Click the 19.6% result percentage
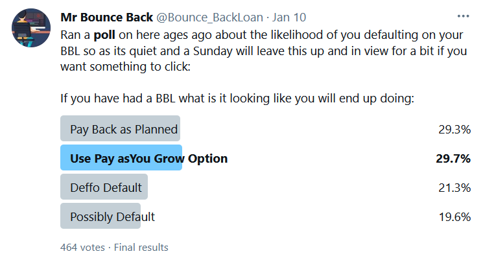483x256 pixels. [454, 217]
